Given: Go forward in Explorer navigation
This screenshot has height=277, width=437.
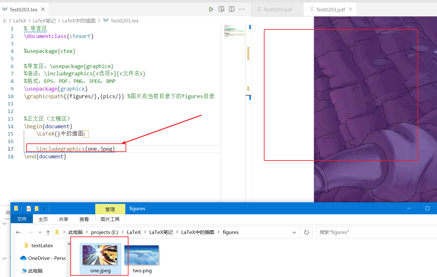Looking at the screenshot, I should [x=30, y=232].
